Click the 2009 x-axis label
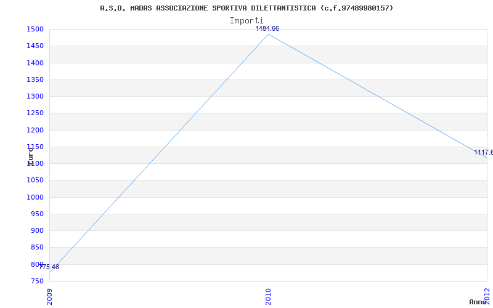This screenshot has height=308, width=493. tap(49, 296)
